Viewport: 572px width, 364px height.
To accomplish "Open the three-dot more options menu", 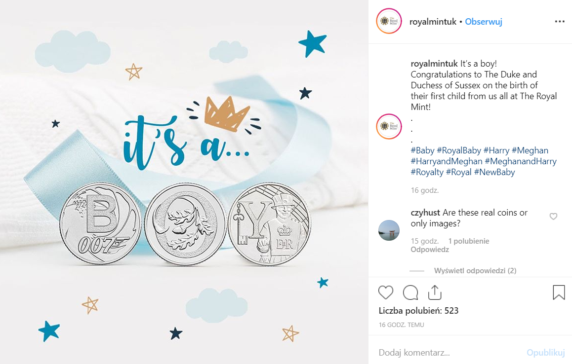I will pyautogui.click(x=560, y=22).
